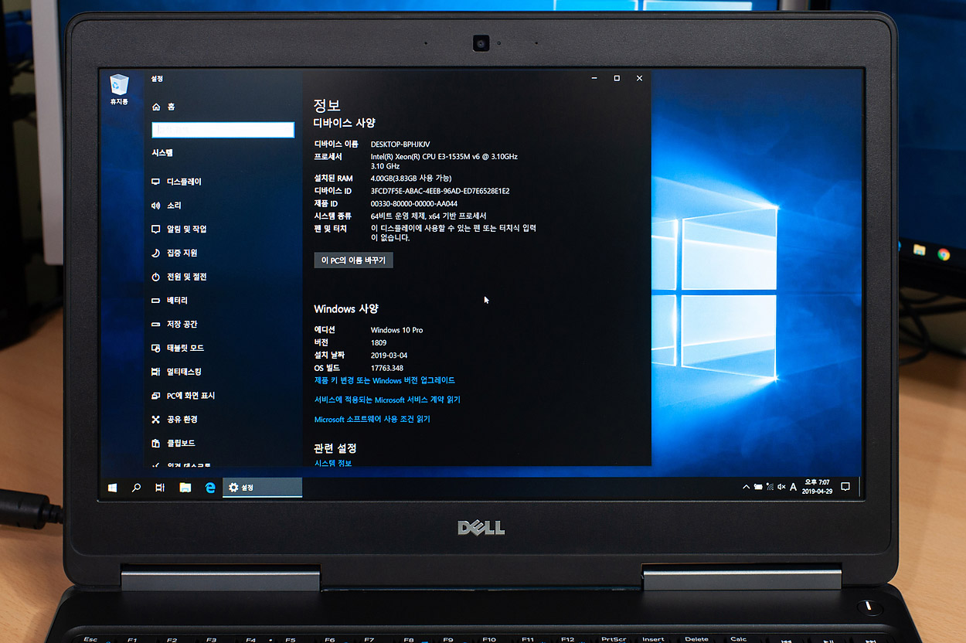Image resolution: width=966 pixels, height=643 pixels.
Task: Launch File Explorer from the taskbar
Action: tap(185, 488)
